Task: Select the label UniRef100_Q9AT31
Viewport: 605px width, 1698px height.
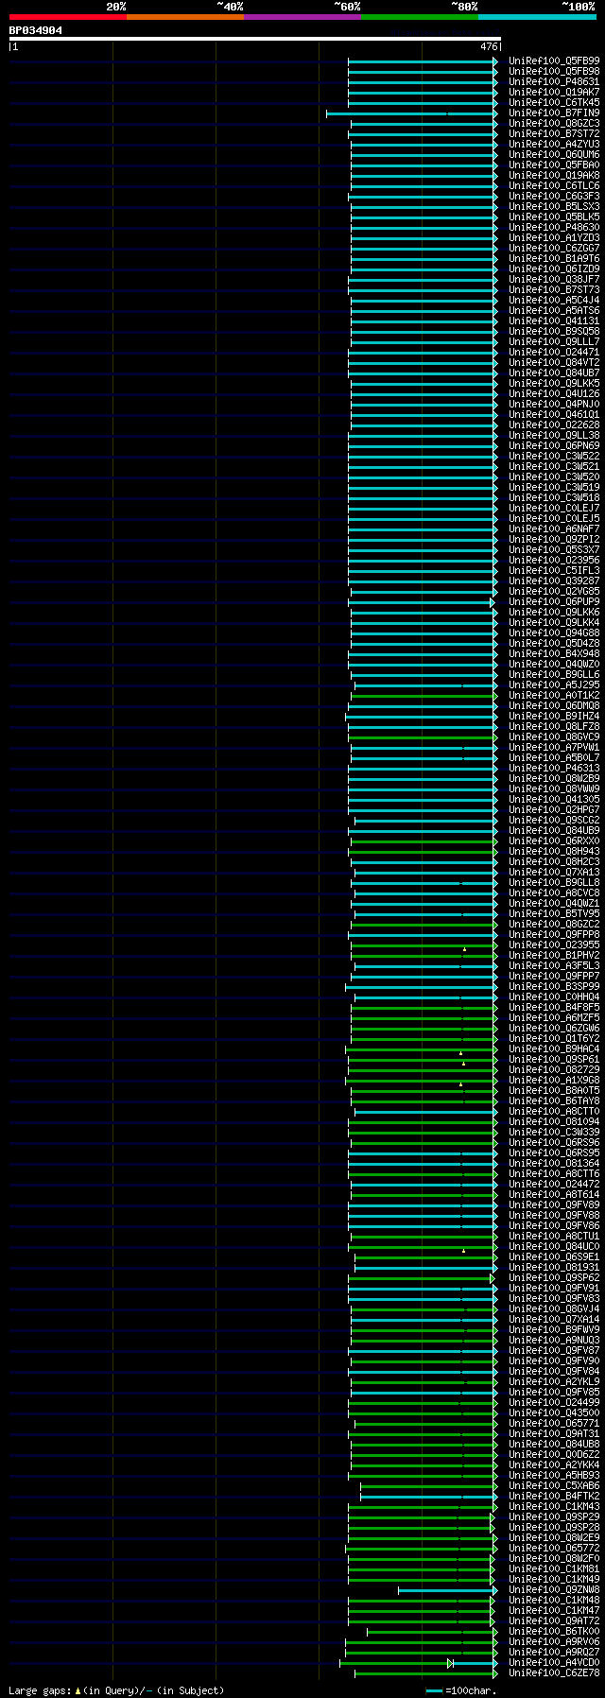Action: (x=554, y=1433)
